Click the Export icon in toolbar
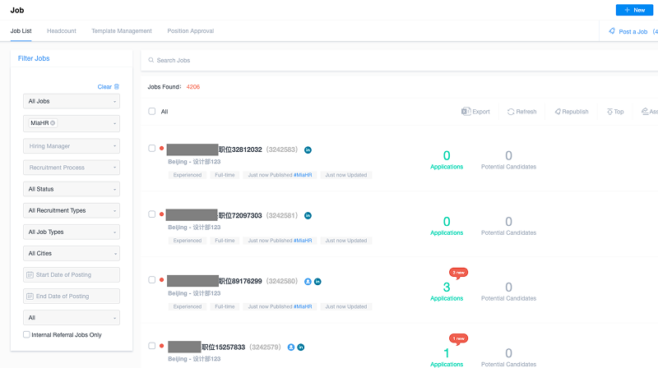 466,112
